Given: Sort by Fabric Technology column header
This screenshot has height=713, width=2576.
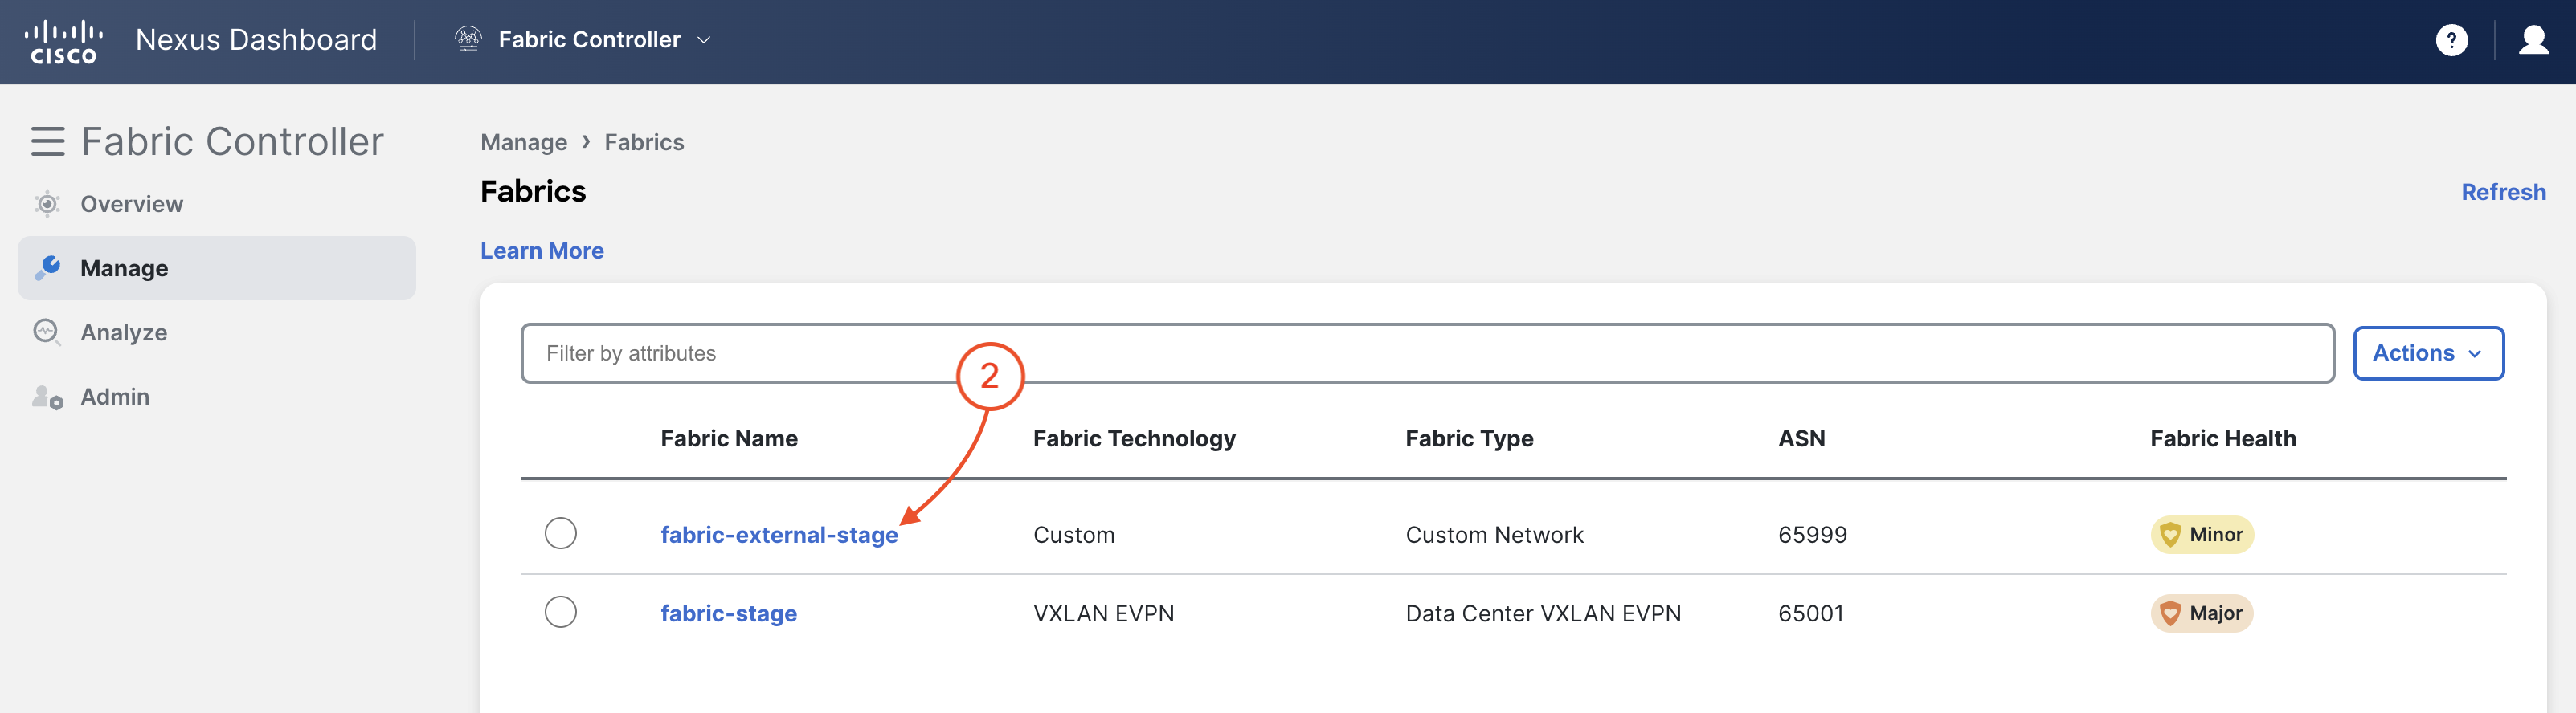Looking at the screenshot, I should click(x=1134, y=438).
